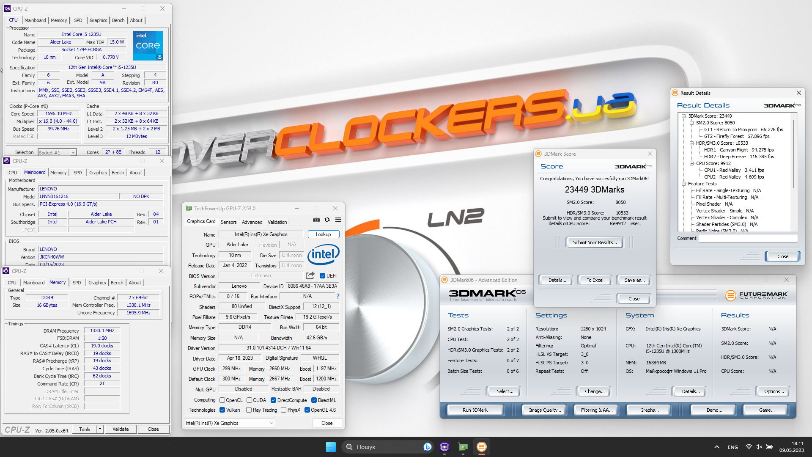Switch to the GPU-Z Validation tab
Screen dimensions: 812x457
click(277, 222)
